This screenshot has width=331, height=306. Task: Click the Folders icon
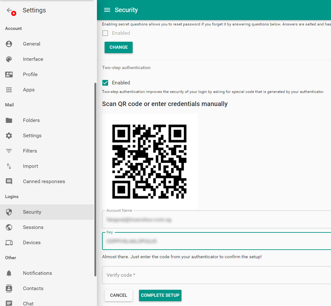tap(9, 120)
